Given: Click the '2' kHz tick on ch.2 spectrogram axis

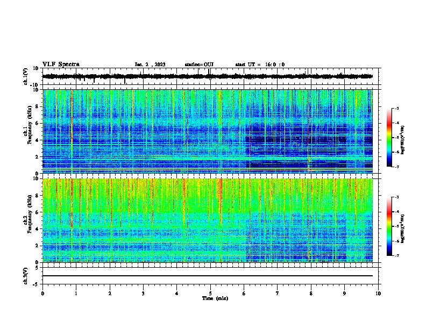Looking at the screenshot, I should 37,246.
